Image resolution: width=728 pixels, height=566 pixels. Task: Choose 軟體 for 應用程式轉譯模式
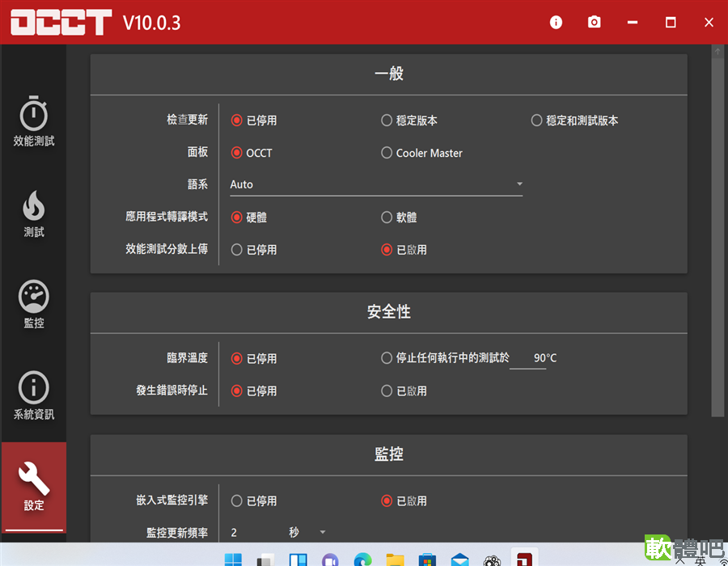398,218
